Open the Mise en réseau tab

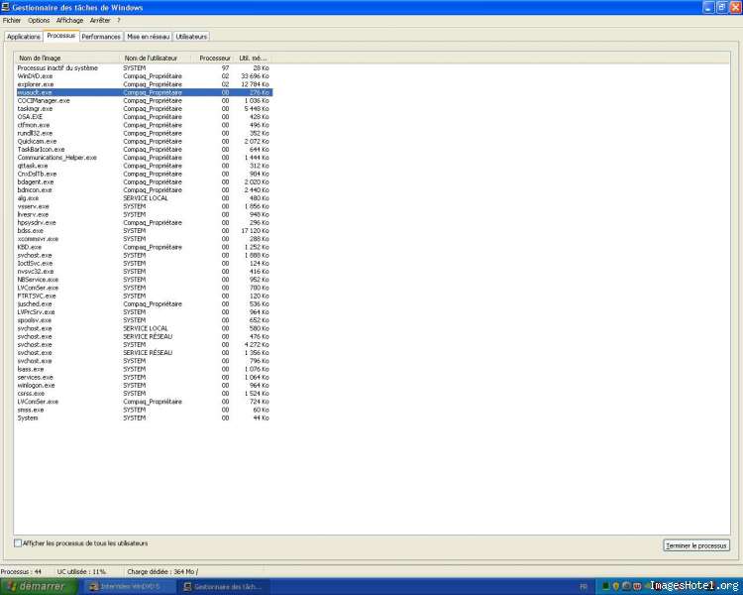149,37
